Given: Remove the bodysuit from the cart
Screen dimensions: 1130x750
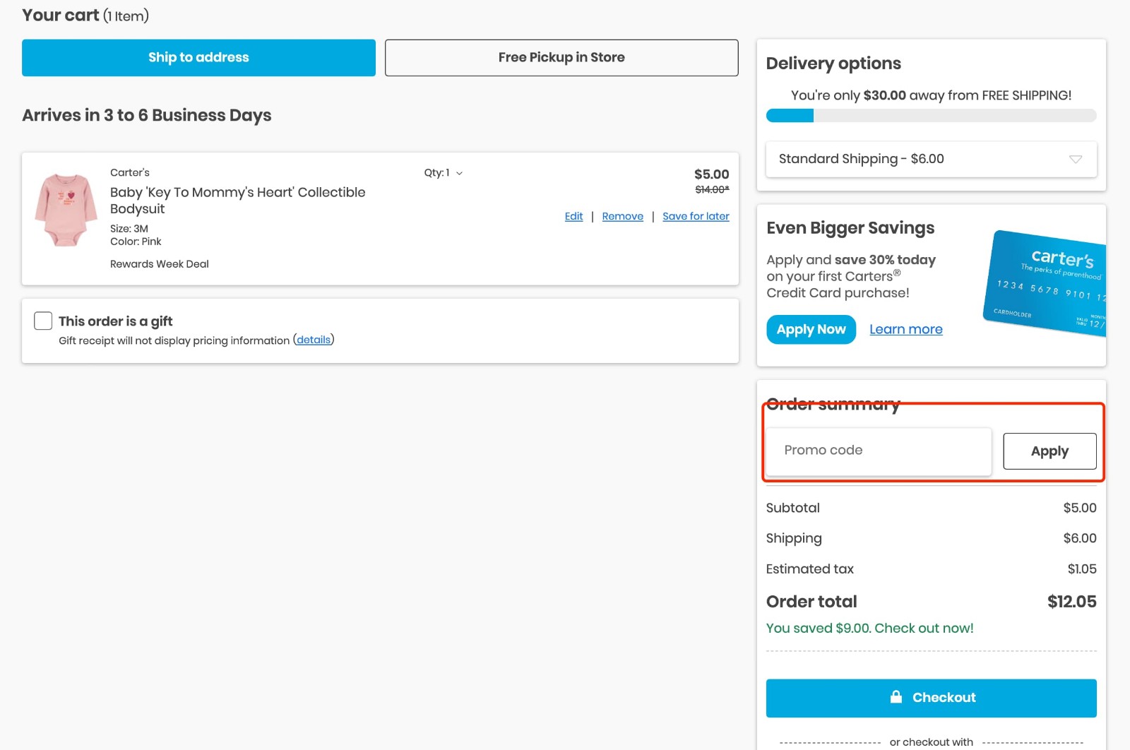Looking at the screenshot, I should click(622, 216).
